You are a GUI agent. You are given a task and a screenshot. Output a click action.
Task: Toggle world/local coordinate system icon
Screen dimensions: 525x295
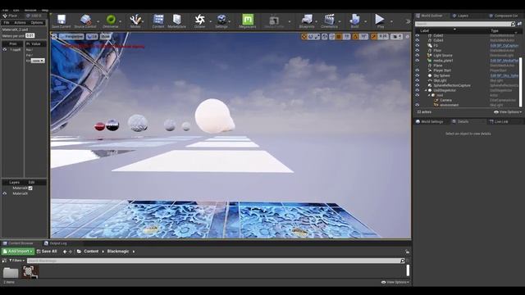coord(325,36)
